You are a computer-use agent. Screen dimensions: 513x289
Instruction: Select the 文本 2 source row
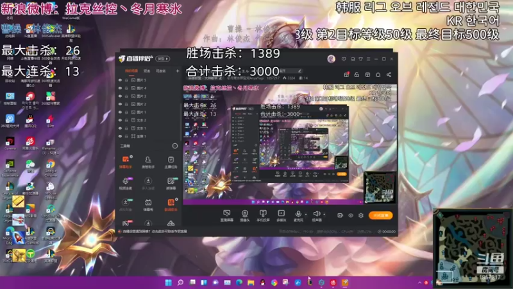(x=149, y=120)
